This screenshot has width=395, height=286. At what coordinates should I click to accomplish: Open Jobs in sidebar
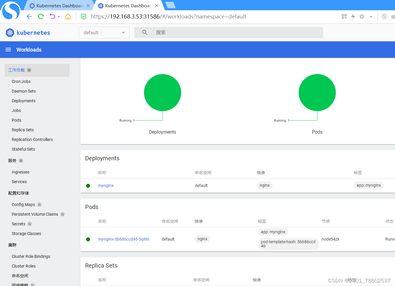[16, 110]
